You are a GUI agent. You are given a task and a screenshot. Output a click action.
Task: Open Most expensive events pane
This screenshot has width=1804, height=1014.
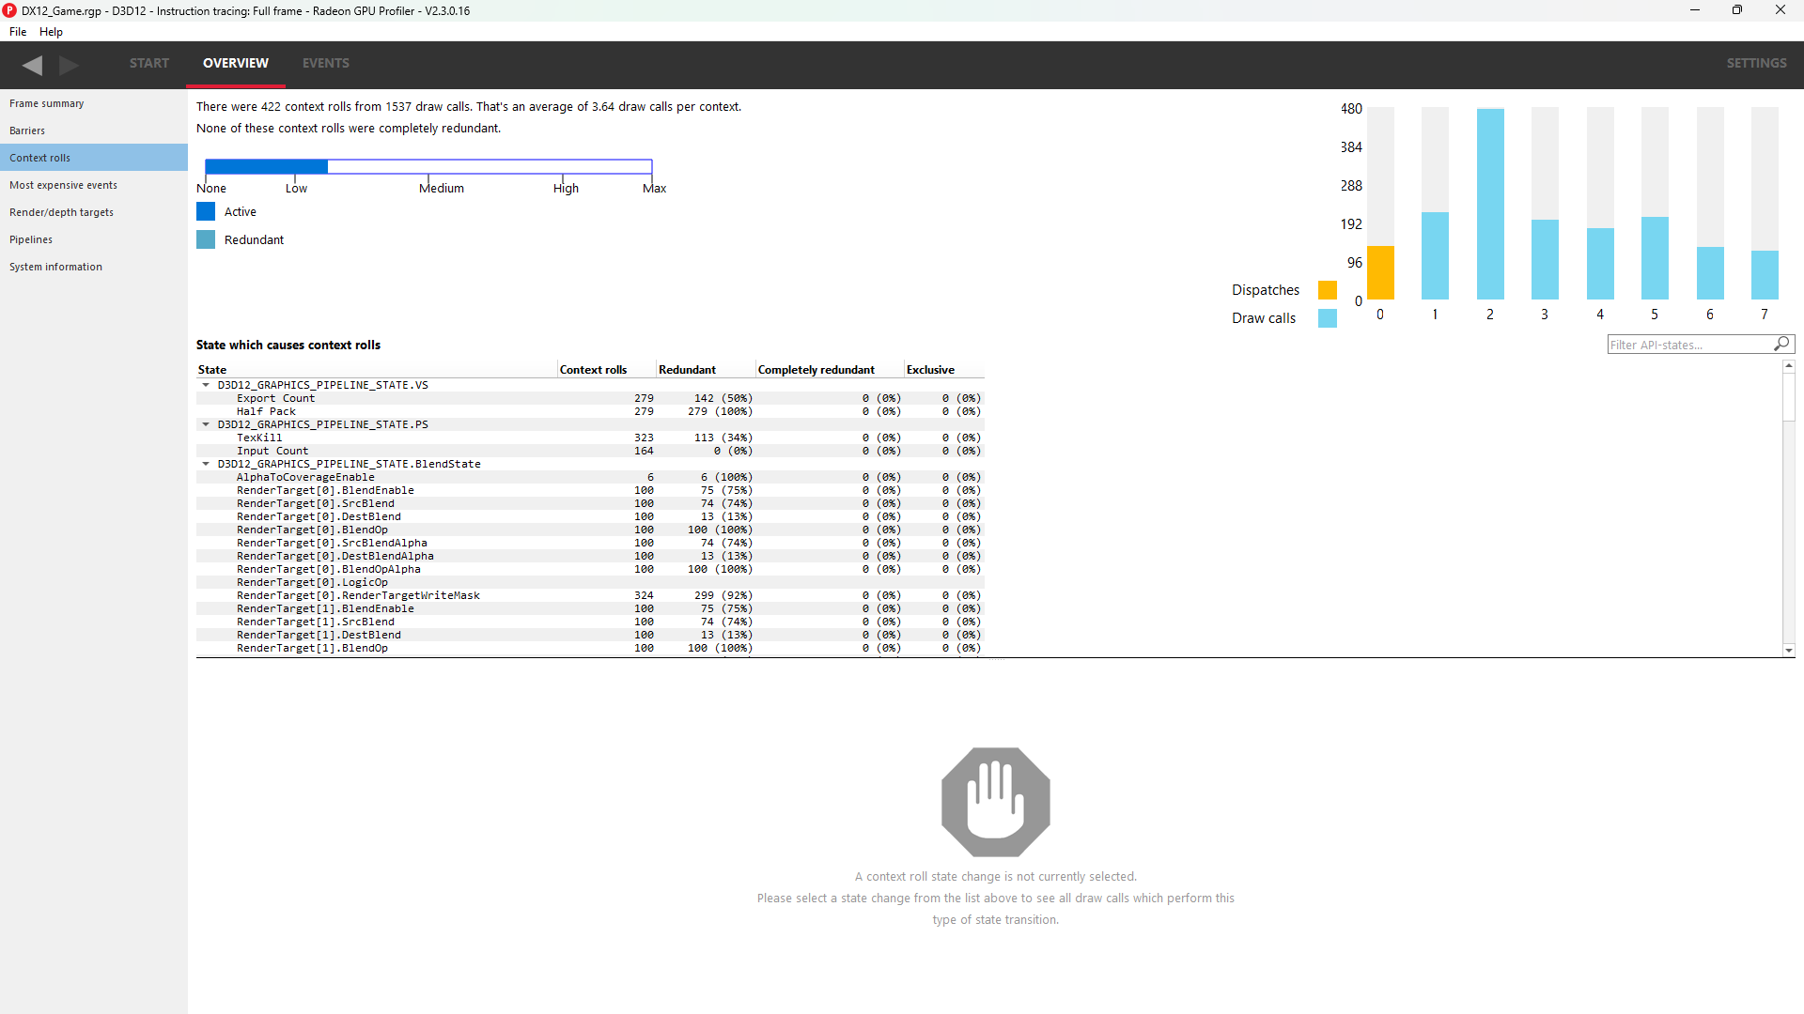pyautogui.click(x=63, y=185)
